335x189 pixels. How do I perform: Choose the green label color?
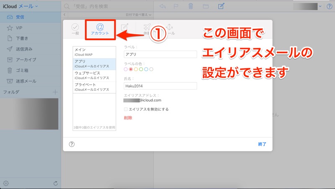[x=141, y=69]
